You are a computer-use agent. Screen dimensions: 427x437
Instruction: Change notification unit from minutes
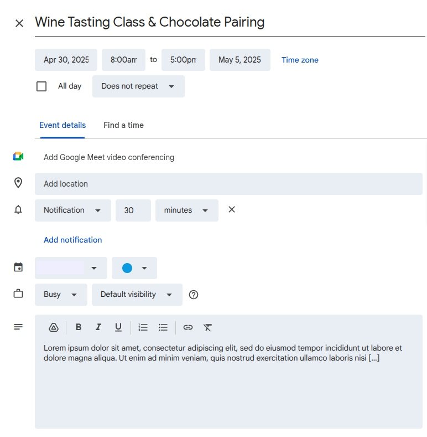tap(186, 210)
